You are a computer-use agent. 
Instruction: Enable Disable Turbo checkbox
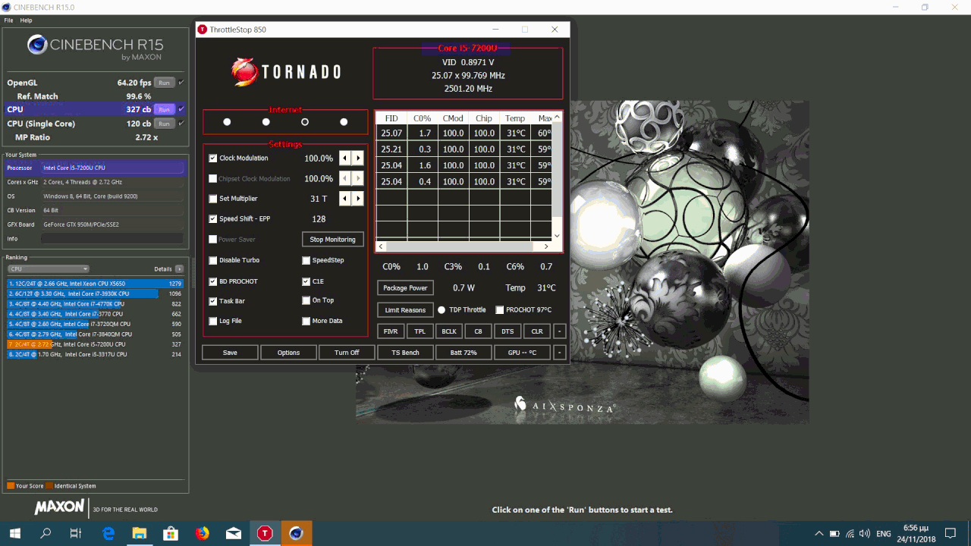(x=213, y=260)
